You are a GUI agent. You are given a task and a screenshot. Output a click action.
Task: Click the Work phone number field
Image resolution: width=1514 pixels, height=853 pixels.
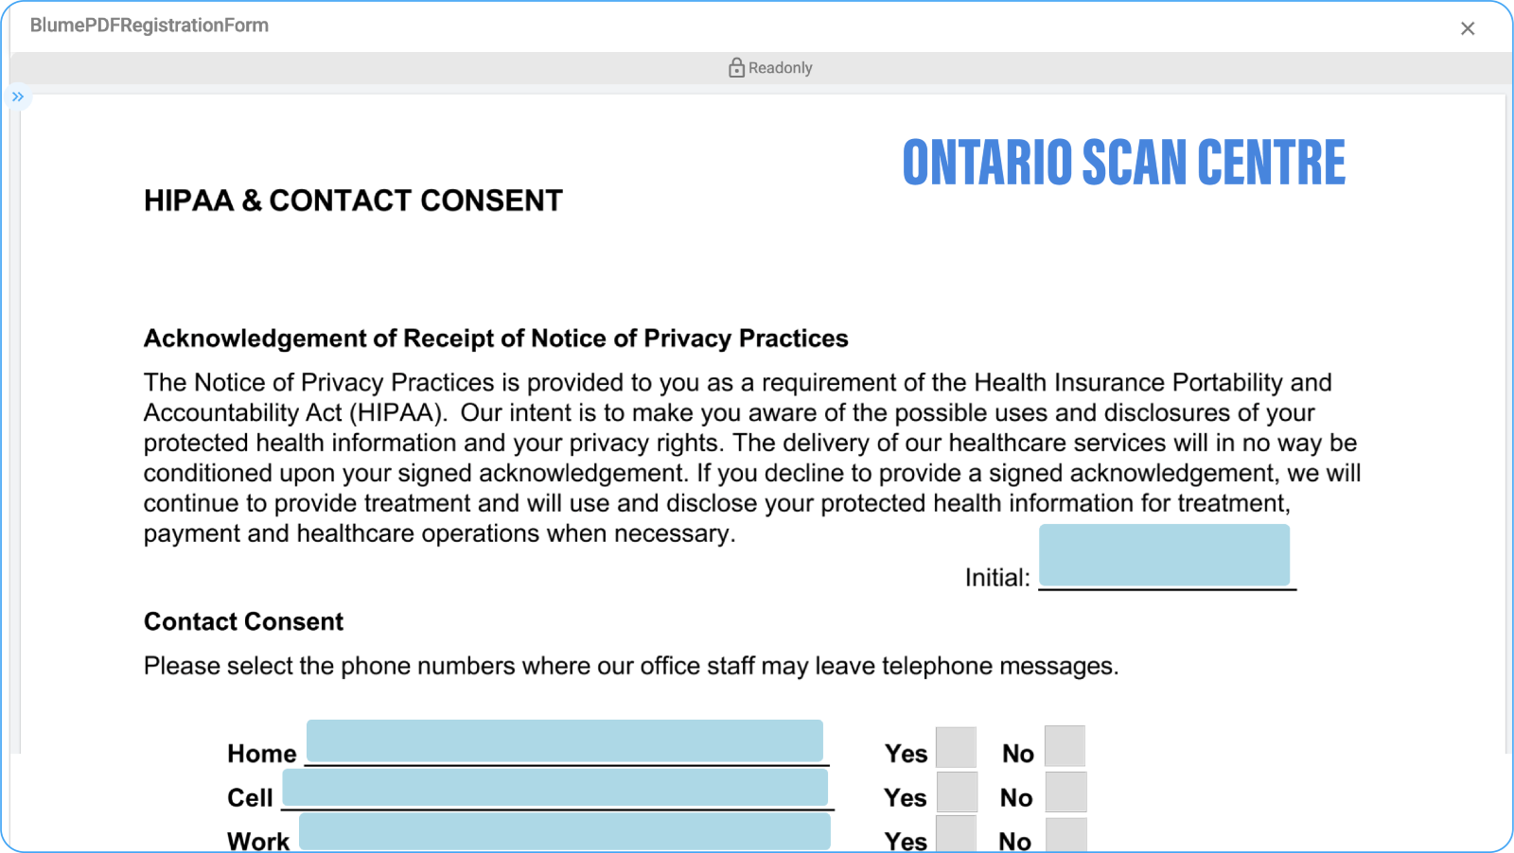click(565, 831)
